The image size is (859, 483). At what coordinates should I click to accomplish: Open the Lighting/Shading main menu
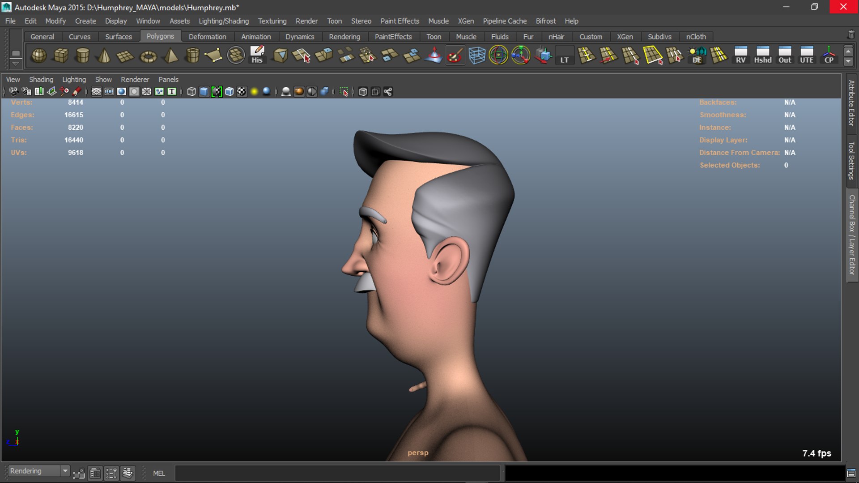tap(224, 21)
